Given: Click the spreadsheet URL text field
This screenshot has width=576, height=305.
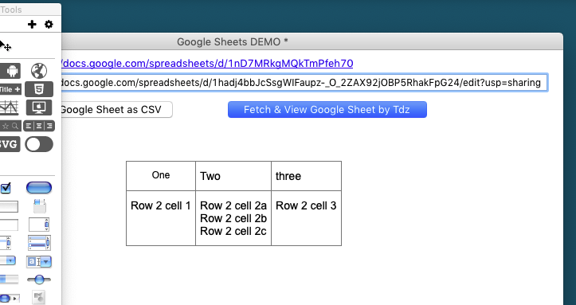Looking at the screenshot, I should 304,83.
